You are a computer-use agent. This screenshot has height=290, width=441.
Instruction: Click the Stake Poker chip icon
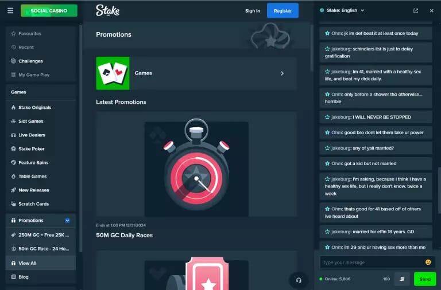coord(13,148)
